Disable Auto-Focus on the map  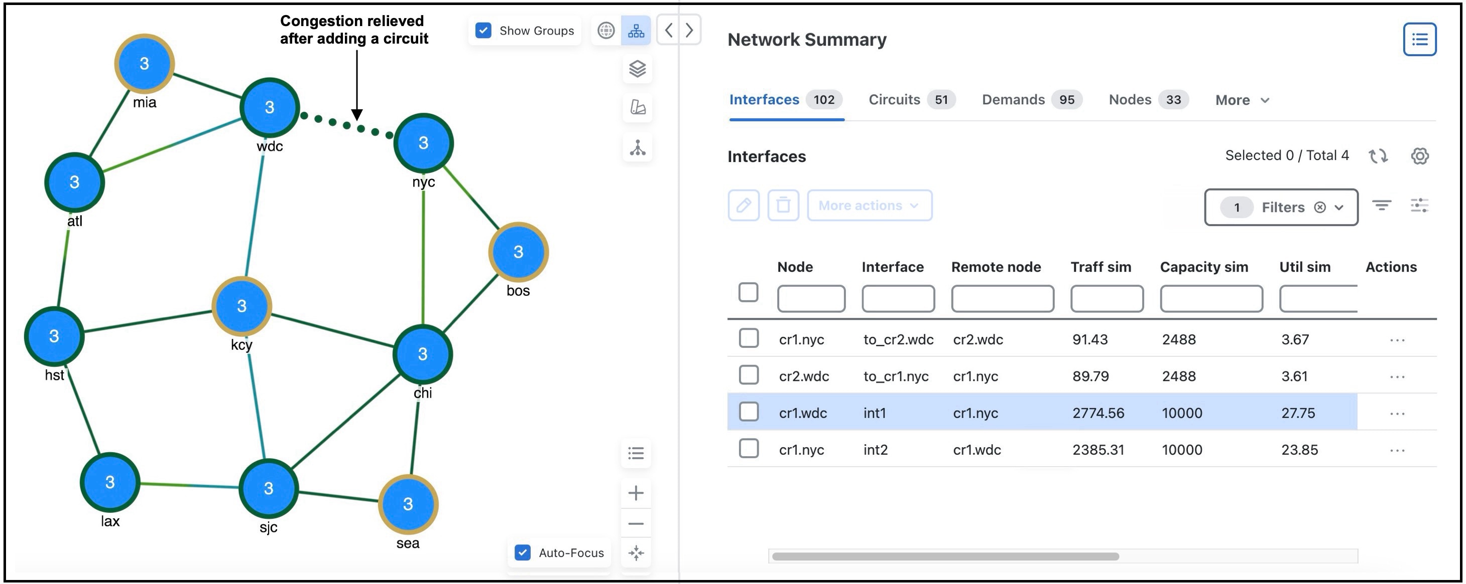(x=523, y=553)
